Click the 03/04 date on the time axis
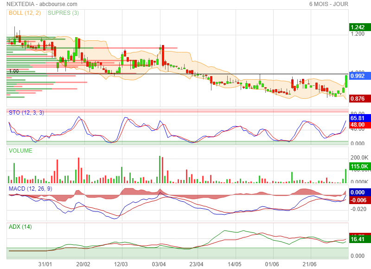 159,263
